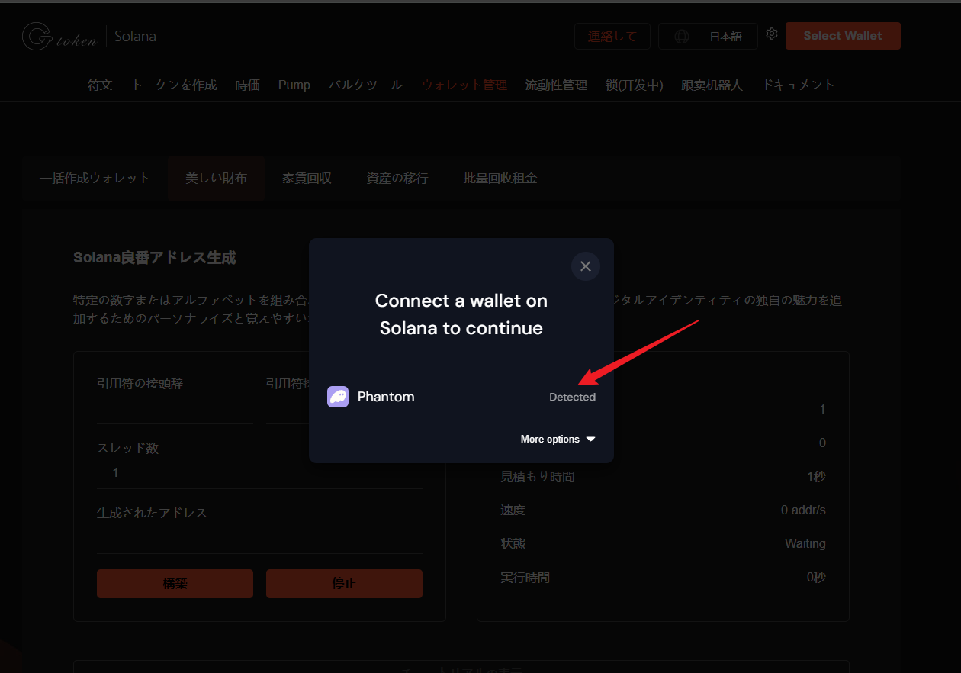Click the globe language icon
The height and width of the screenshot is (673, 961).
[x=682, y=37]
